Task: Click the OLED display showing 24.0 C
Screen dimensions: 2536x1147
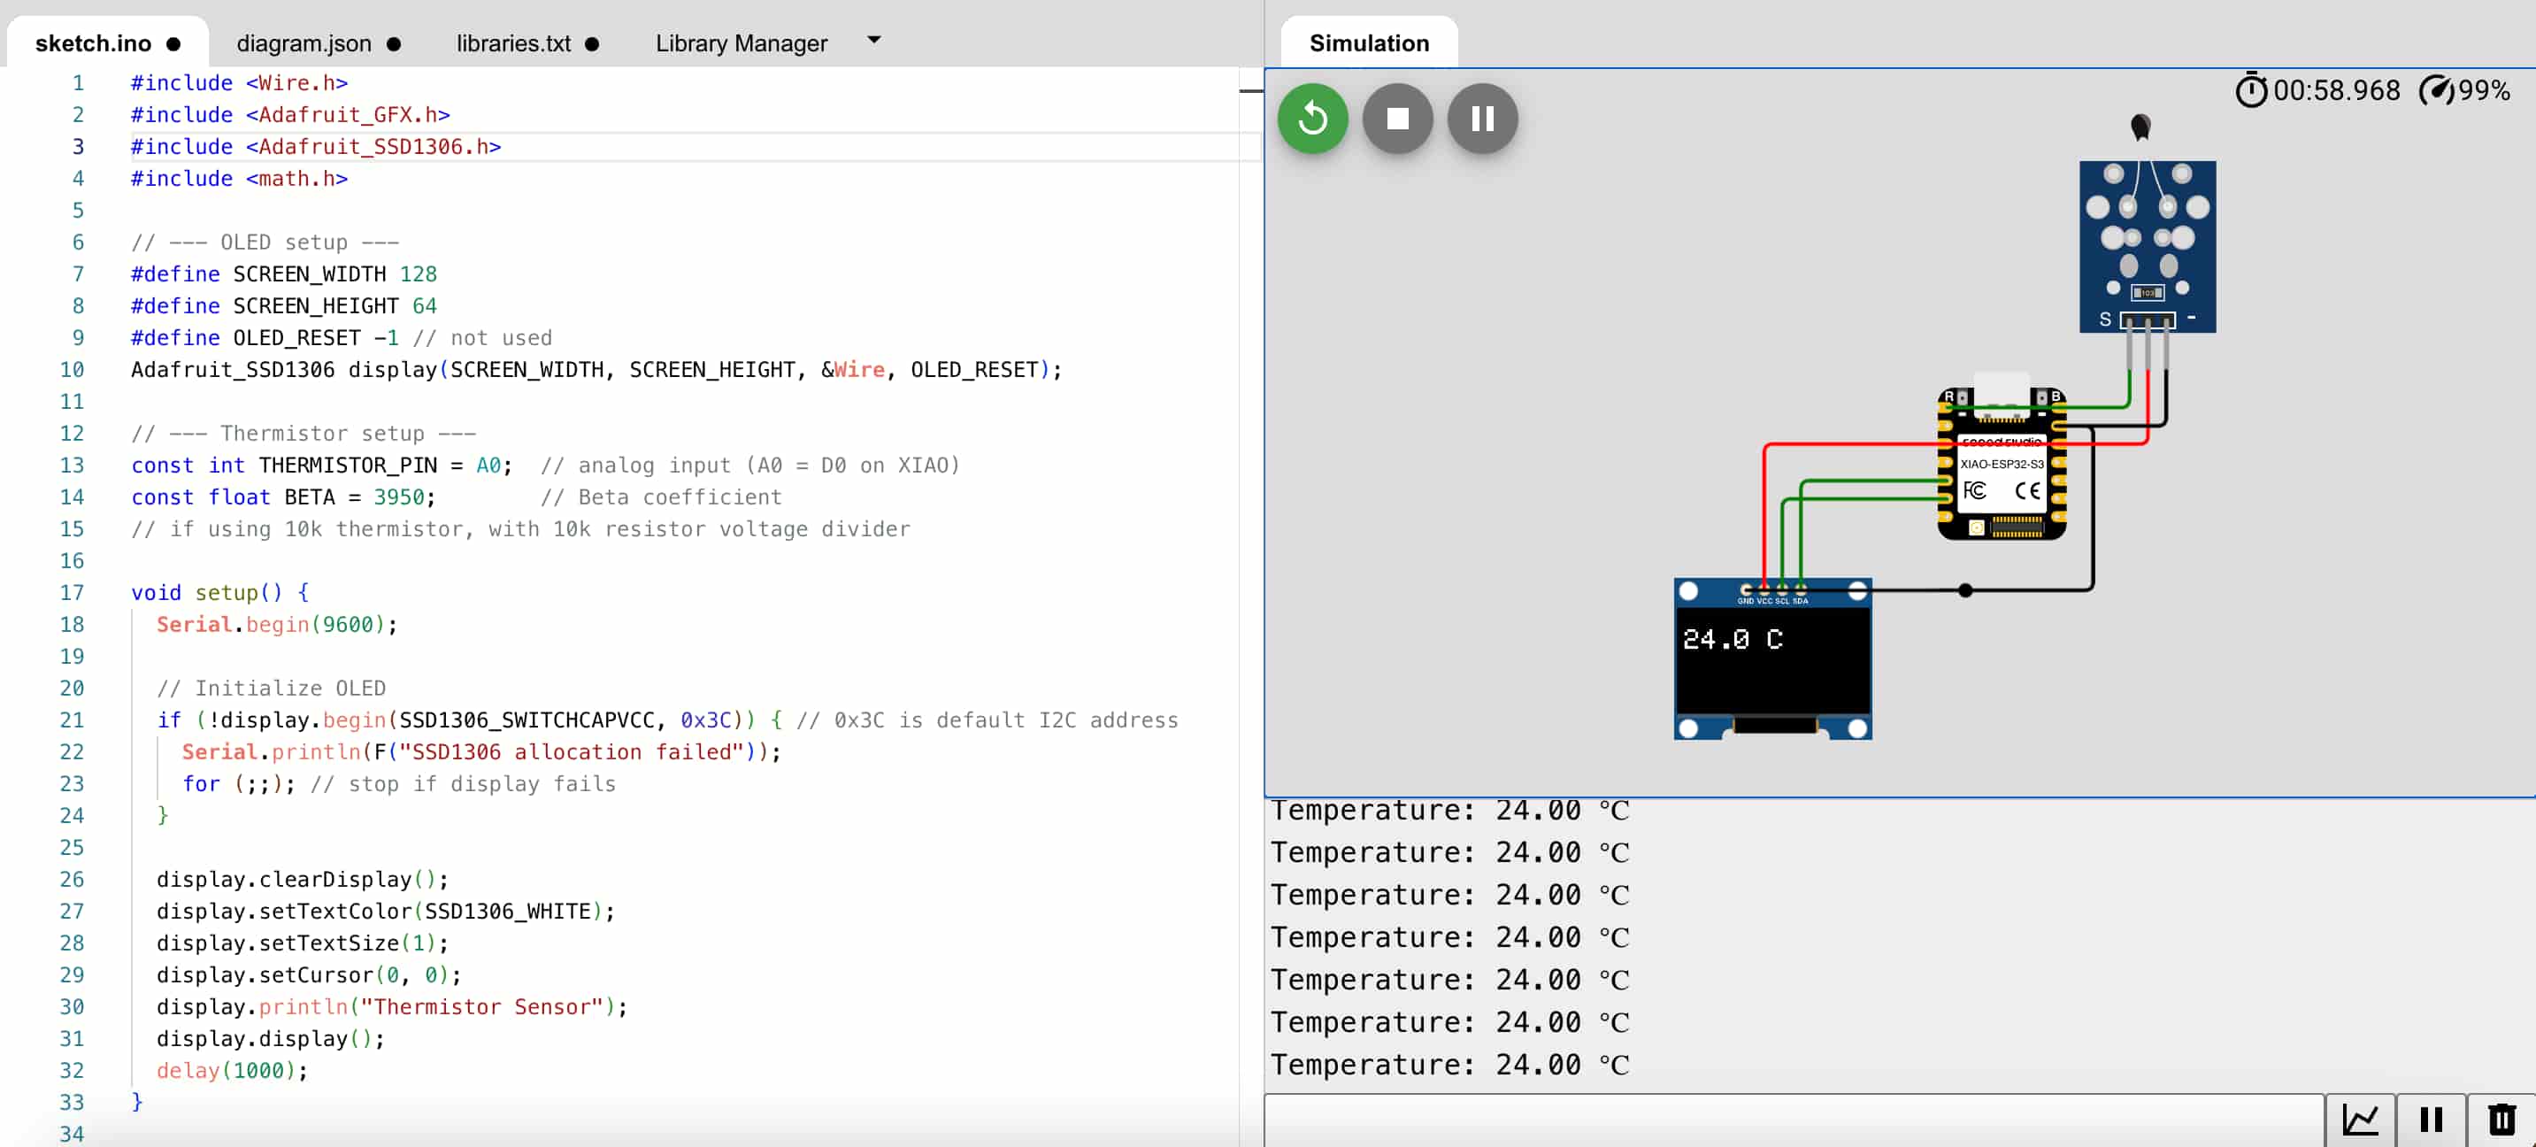Action: (1772, 658)
